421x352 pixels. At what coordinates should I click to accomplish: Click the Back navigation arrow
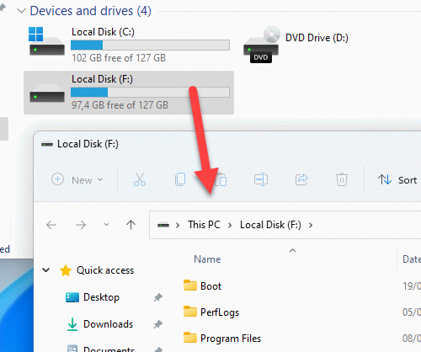[x=51, y=225]
